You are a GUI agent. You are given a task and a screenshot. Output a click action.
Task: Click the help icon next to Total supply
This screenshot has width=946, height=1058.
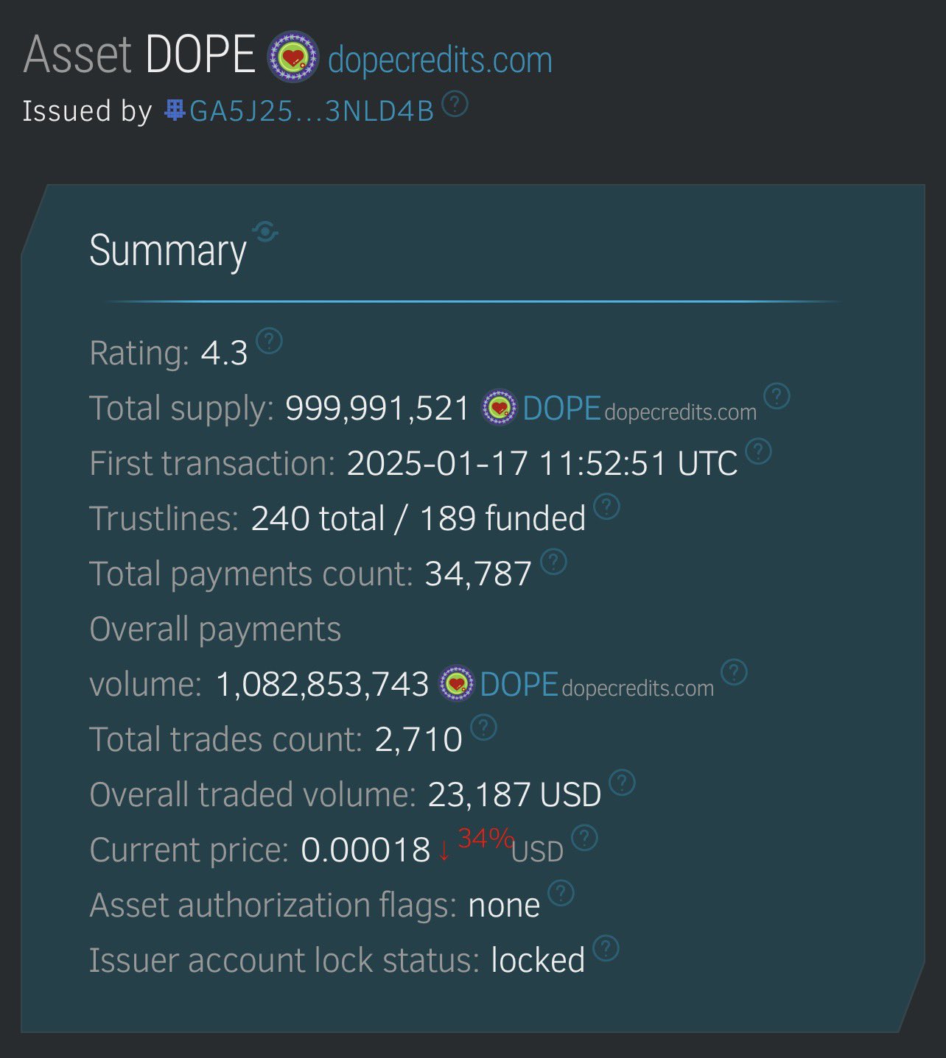pyautogui.click(x=777, y=396)
